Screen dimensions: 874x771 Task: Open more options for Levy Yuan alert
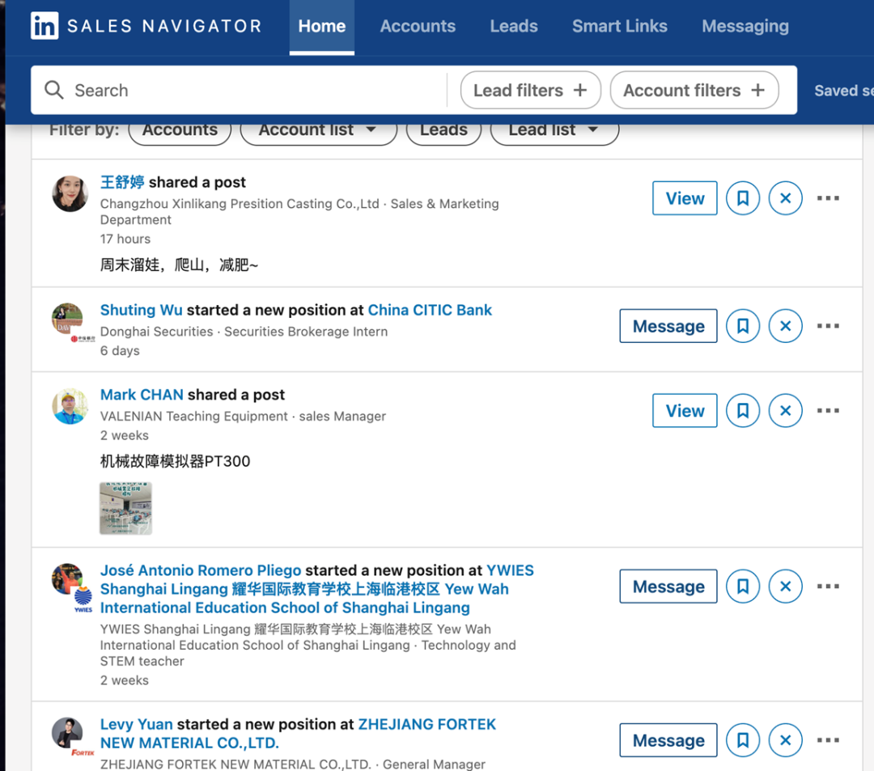(828, 739)
